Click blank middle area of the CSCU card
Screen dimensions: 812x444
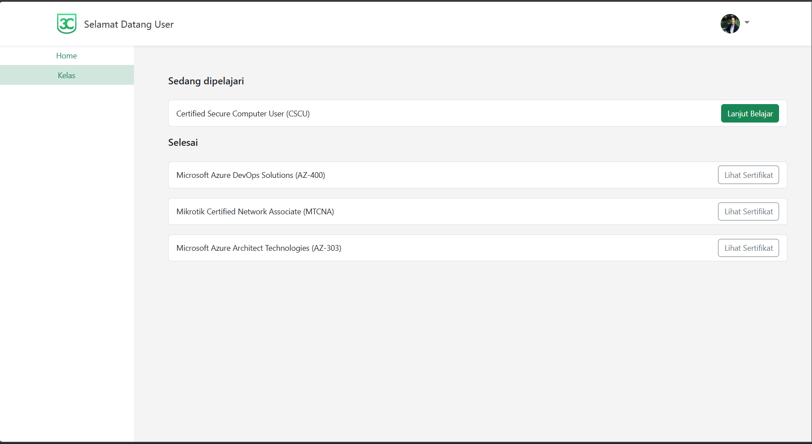(x=505, y=113)
